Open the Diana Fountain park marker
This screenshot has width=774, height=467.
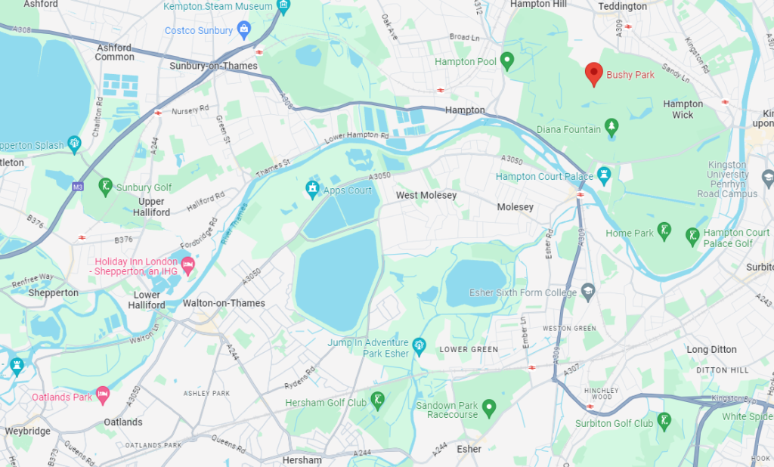tap(611, 128)
